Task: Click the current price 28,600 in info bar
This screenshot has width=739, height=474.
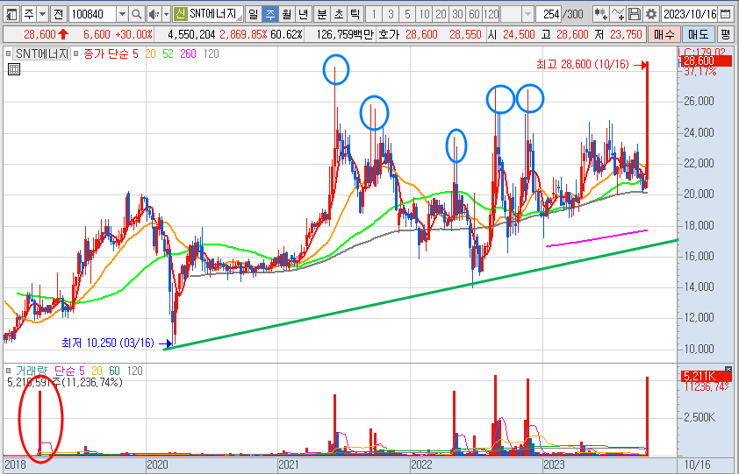Action: [39, 34]
